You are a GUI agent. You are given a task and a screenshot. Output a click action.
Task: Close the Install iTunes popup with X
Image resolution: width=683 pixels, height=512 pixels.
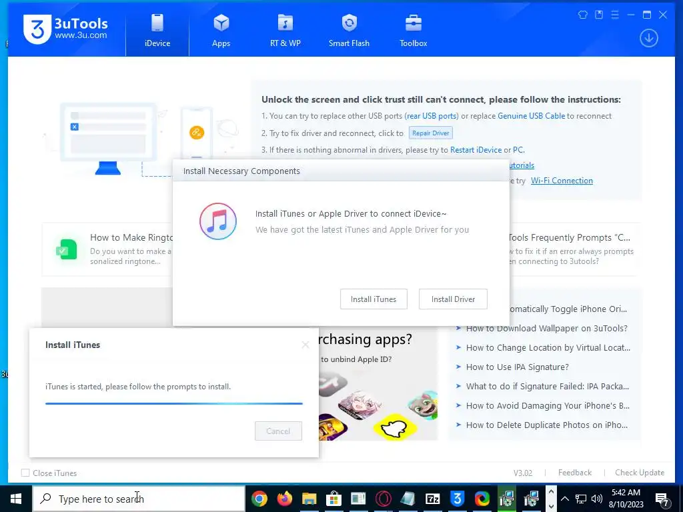tap(305, 345)
